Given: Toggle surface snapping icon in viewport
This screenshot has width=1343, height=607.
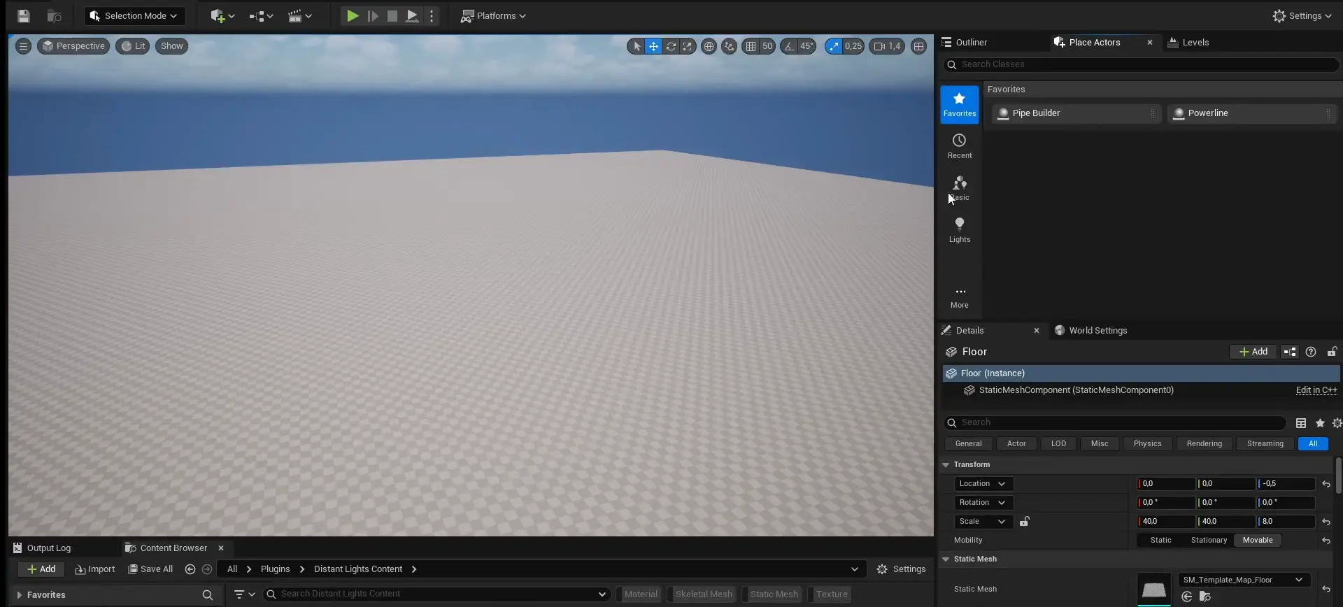Looking at the screenshot, I should [x=729, y=46].
